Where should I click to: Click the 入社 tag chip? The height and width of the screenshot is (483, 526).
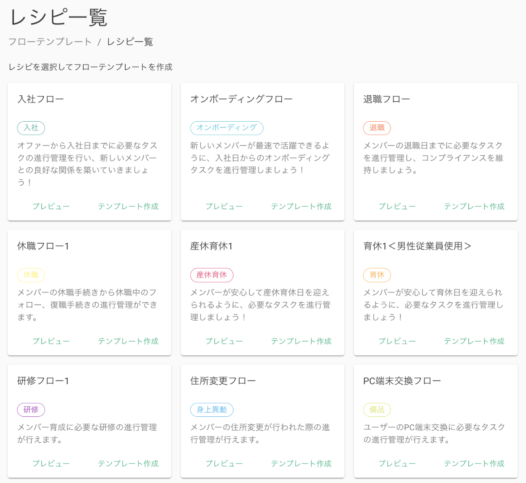(31, 128)
